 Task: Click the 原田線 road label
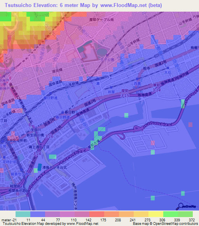[58, 71]
